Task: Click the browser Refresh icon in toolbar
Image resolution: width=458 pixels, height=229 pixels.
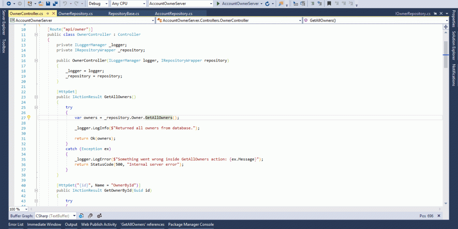Action: coord(267,4)
